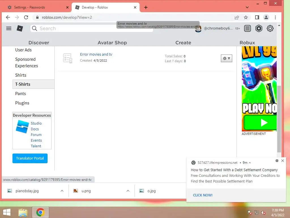This screenshot has width=290, height=218.
Task: Open the u.png downloaded file
Action: pos(86,191)
